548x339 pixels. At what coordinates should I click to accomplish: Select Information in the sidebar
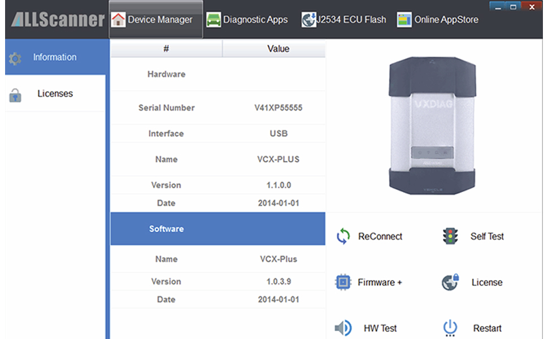click(55, 57)
